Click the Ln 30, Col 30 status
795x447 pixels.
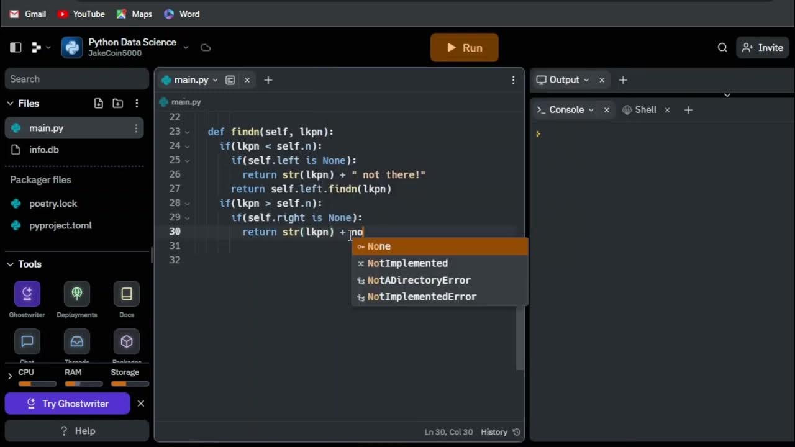(x=448, y=432)
